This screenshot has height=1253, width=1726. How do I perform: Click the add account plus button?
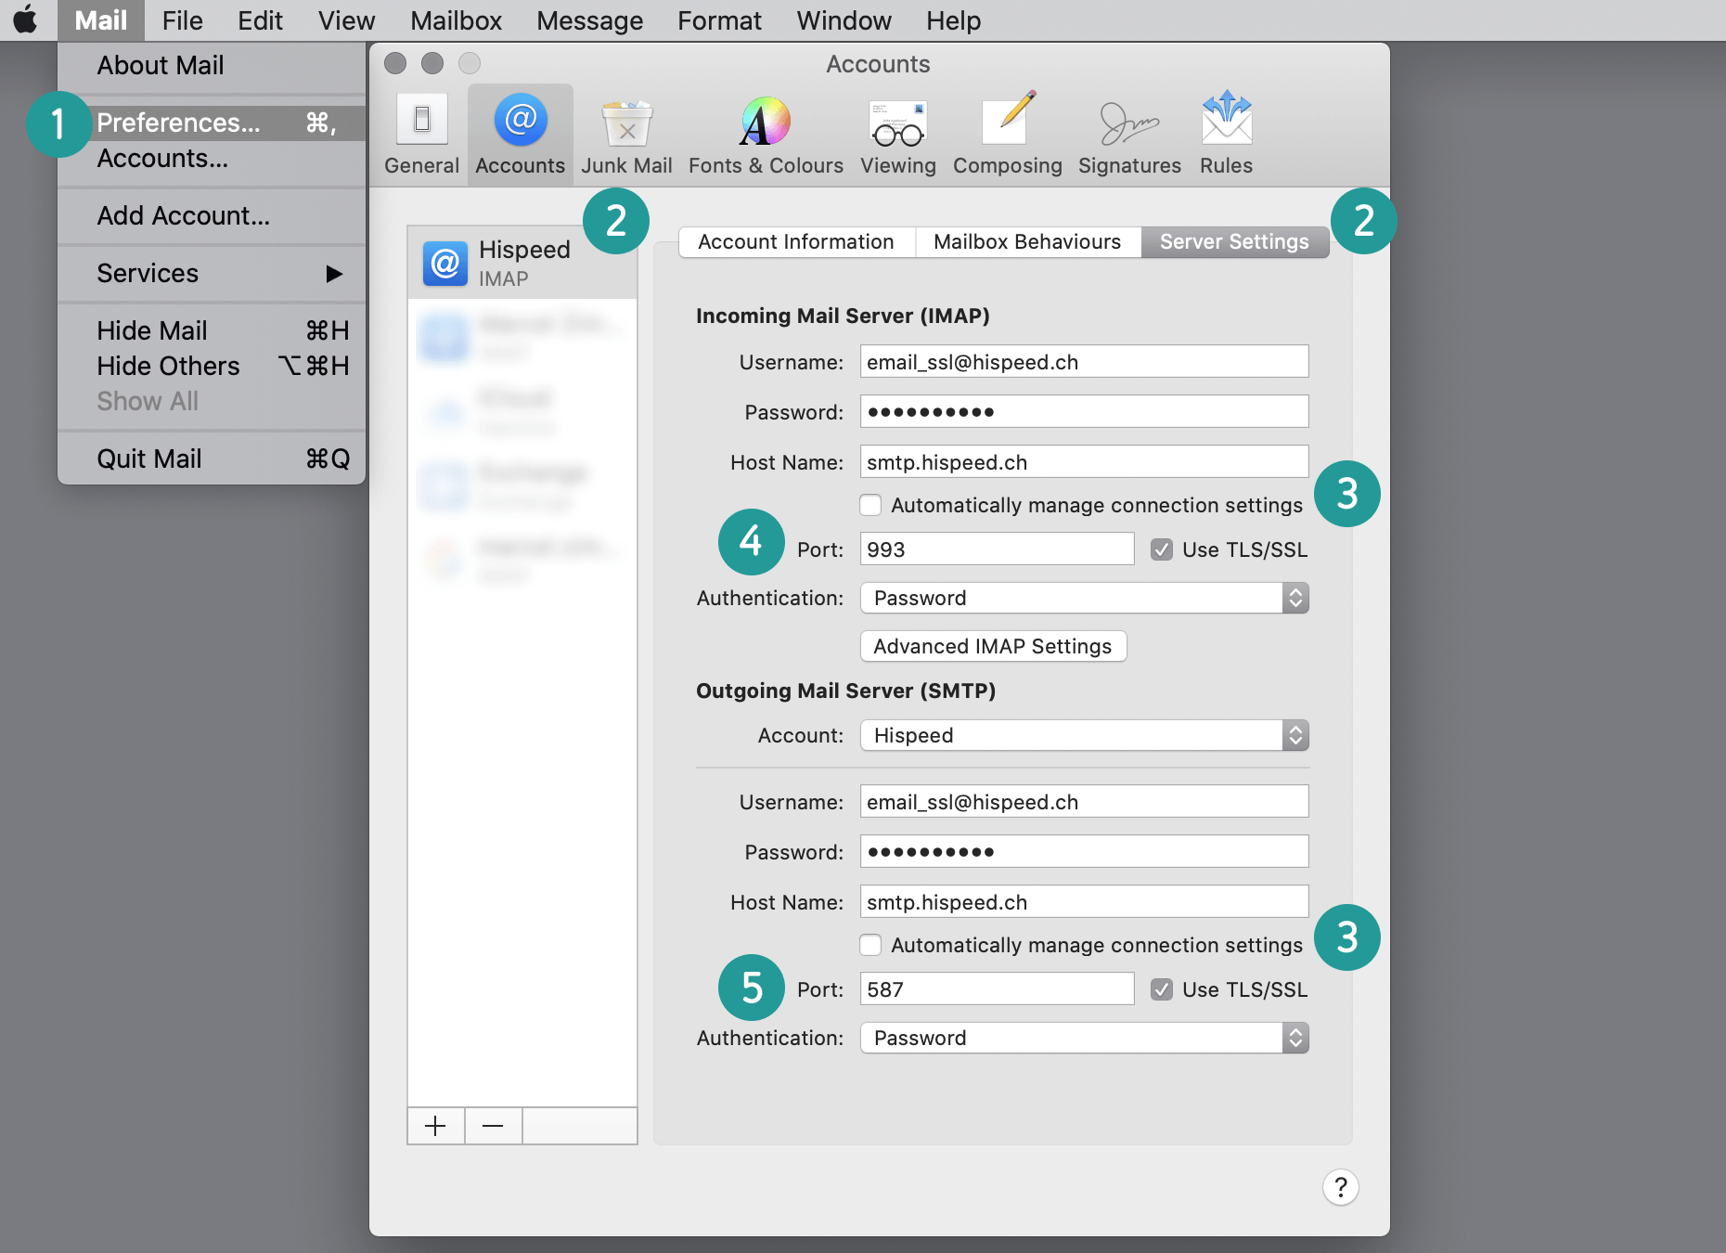tap(435, 1126)
